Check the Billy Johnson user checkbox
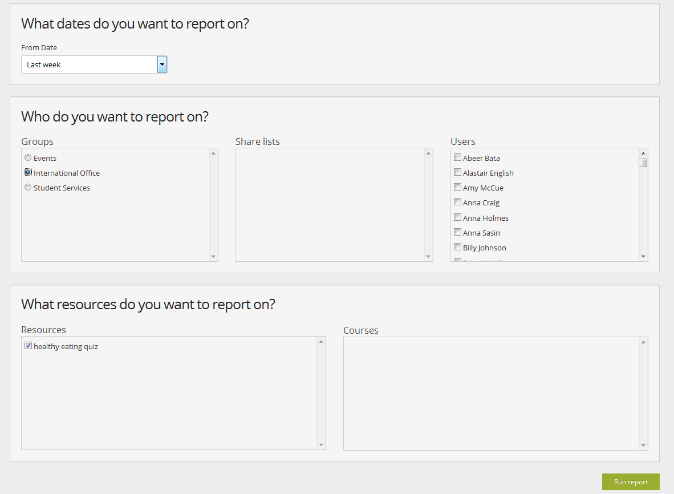This screenshot has height=494, width=674. pos(457,247)
